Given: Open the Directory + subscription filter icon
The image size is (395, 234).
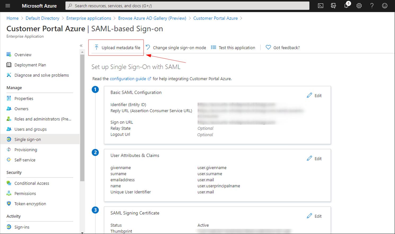Looking at the screenshot, I should (334, 6).
